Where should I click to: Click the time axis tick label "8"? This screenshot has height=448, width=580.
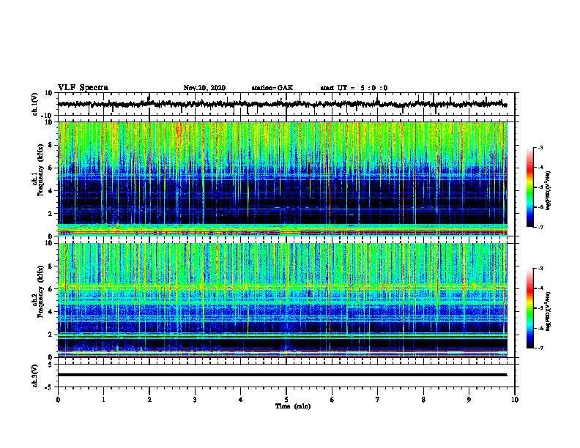(x=423, y=400)
